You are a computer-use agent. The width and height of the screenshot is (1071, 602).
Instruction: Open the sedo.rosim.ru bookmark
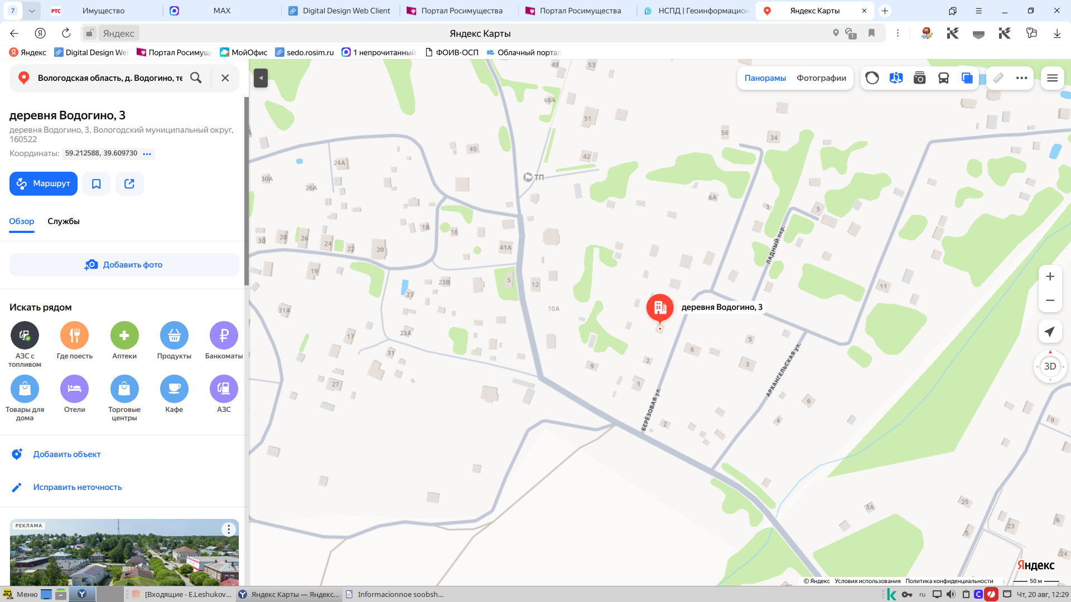(304, 52)
